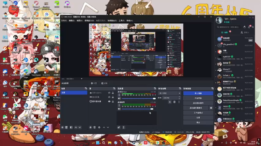Hide the 显示器采集 source via eye icon
The height and width of the screenshot is (146, 261).
[x=109, y=101]
